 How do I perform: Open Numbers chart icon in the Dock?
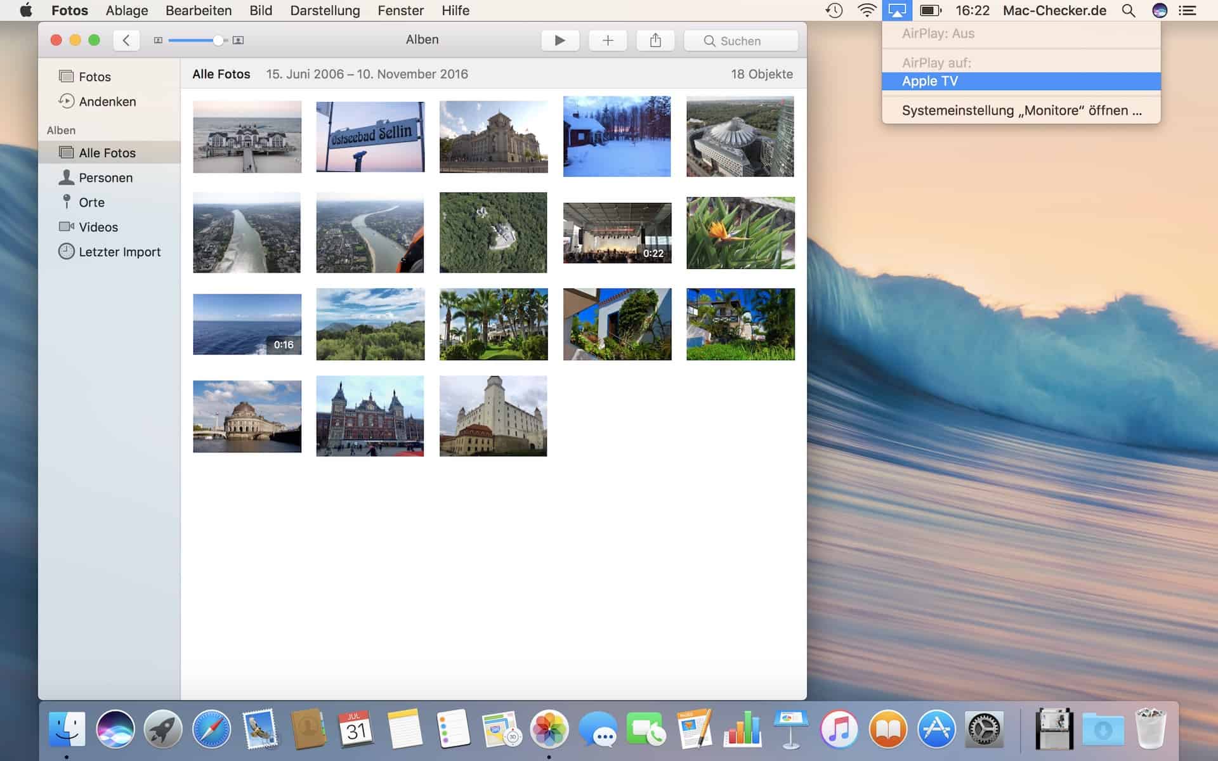pos(742,729)
